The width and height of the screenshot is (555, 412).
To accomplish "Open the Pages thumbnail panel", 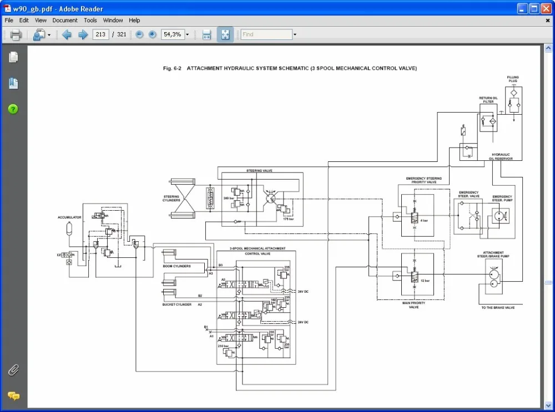I will (13, 57).
